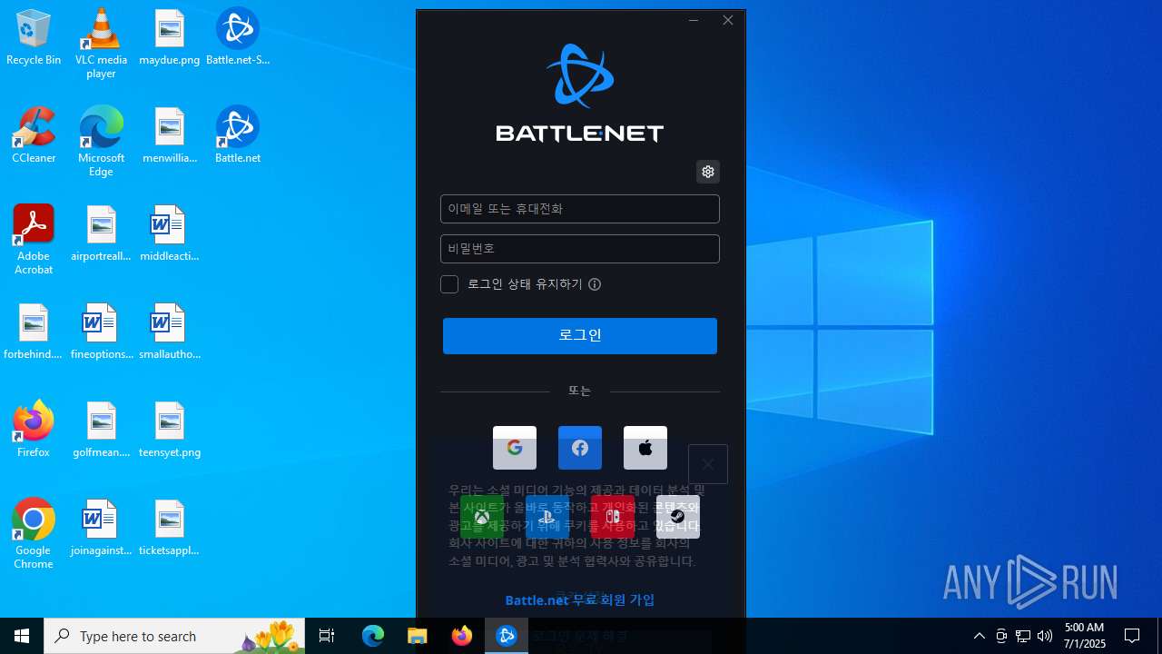Launch Firefox from the taskbar
This screenshot has height=654, width=1162.
[462, 636]
